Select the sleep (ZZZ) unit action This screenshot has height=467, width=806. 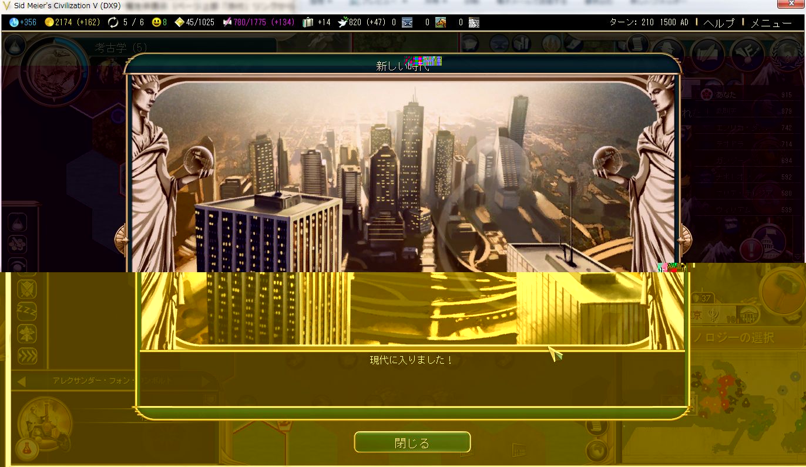(x=26, y=309)
